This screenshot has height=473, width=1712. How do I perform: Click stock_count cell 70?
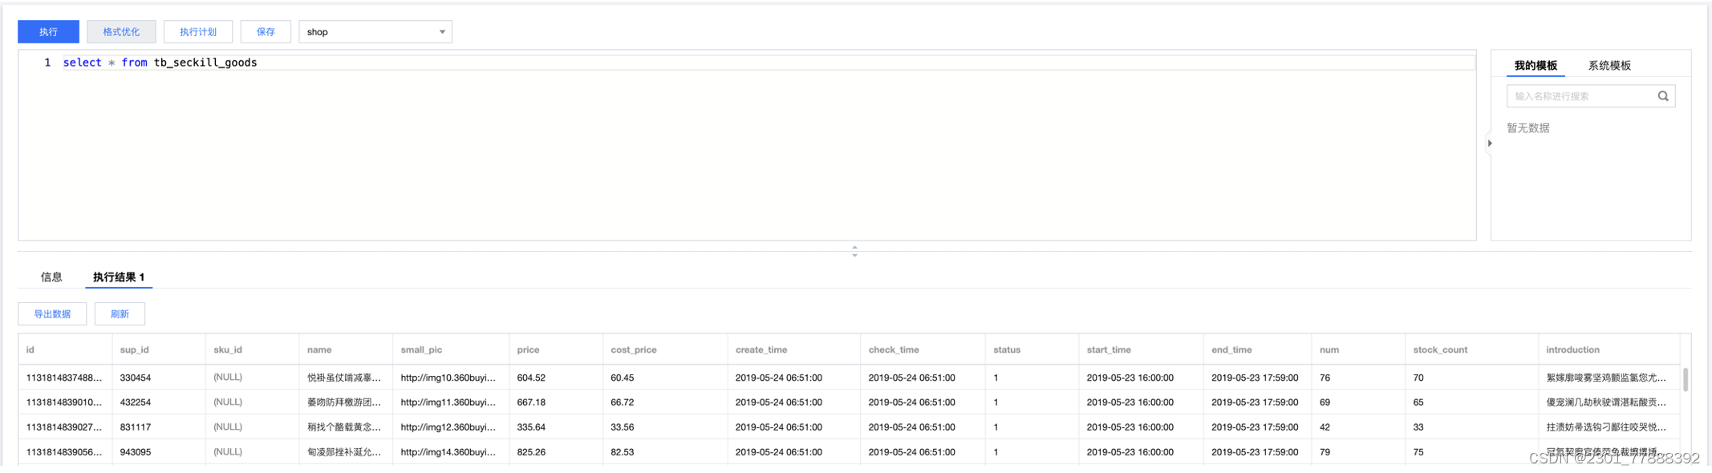click(x=1471, y=378)
